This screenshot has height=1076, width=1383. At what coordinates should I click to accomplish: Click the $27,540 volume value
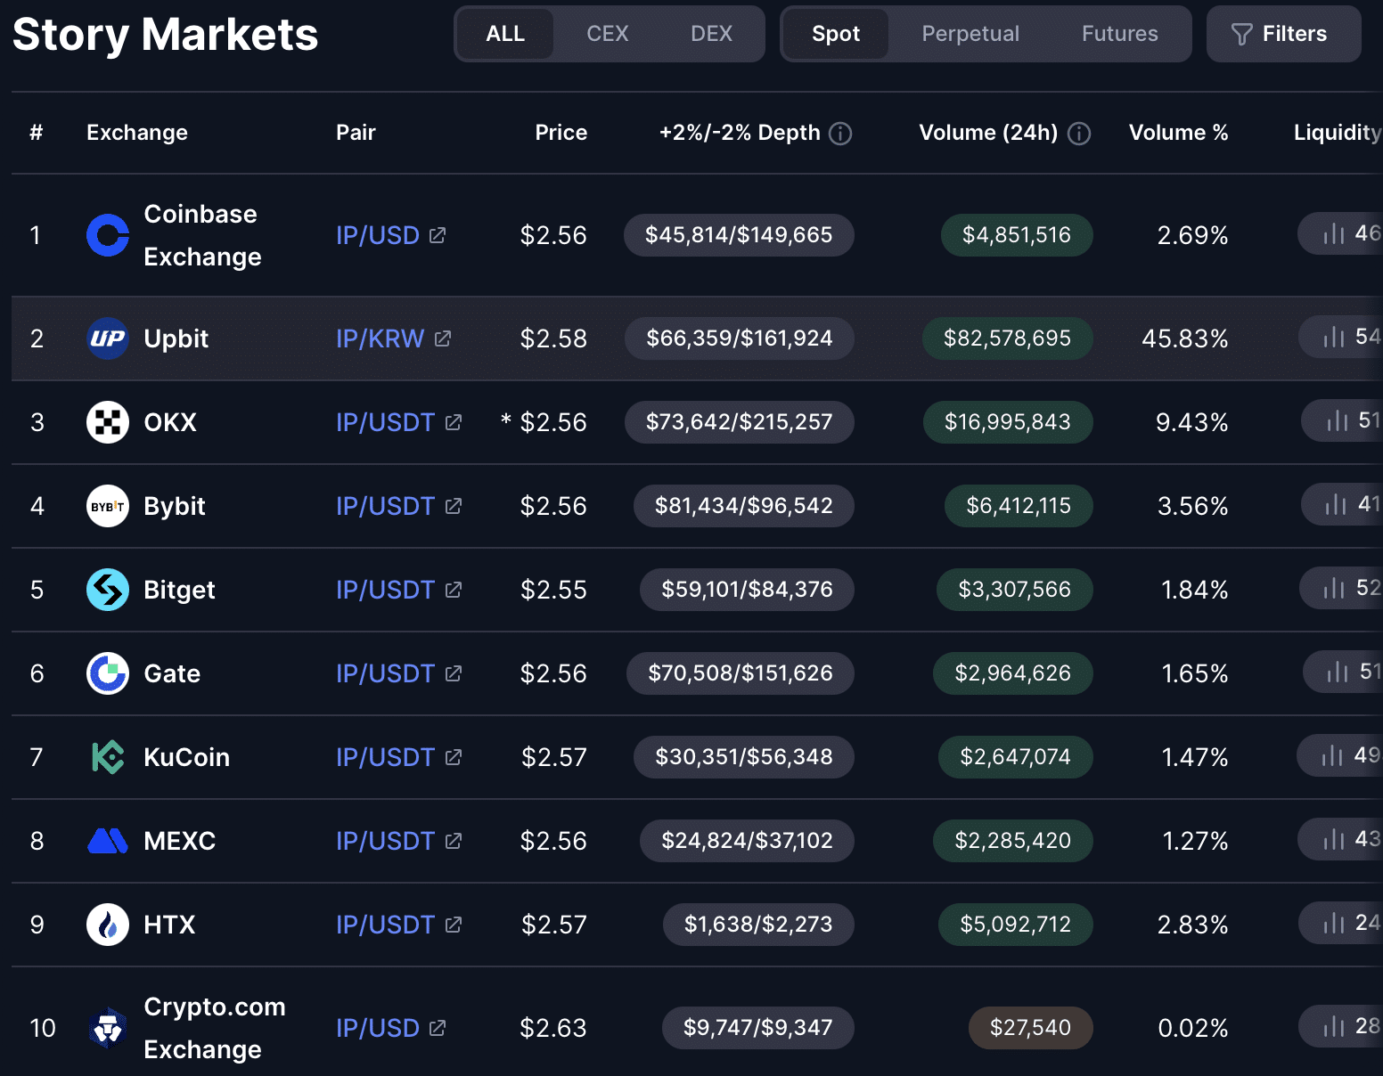point(1030,1028)
